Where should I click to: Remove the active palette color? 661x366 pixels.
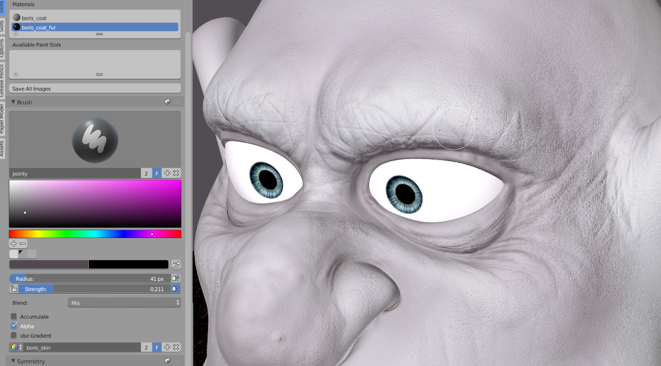(x=23, y=244)
